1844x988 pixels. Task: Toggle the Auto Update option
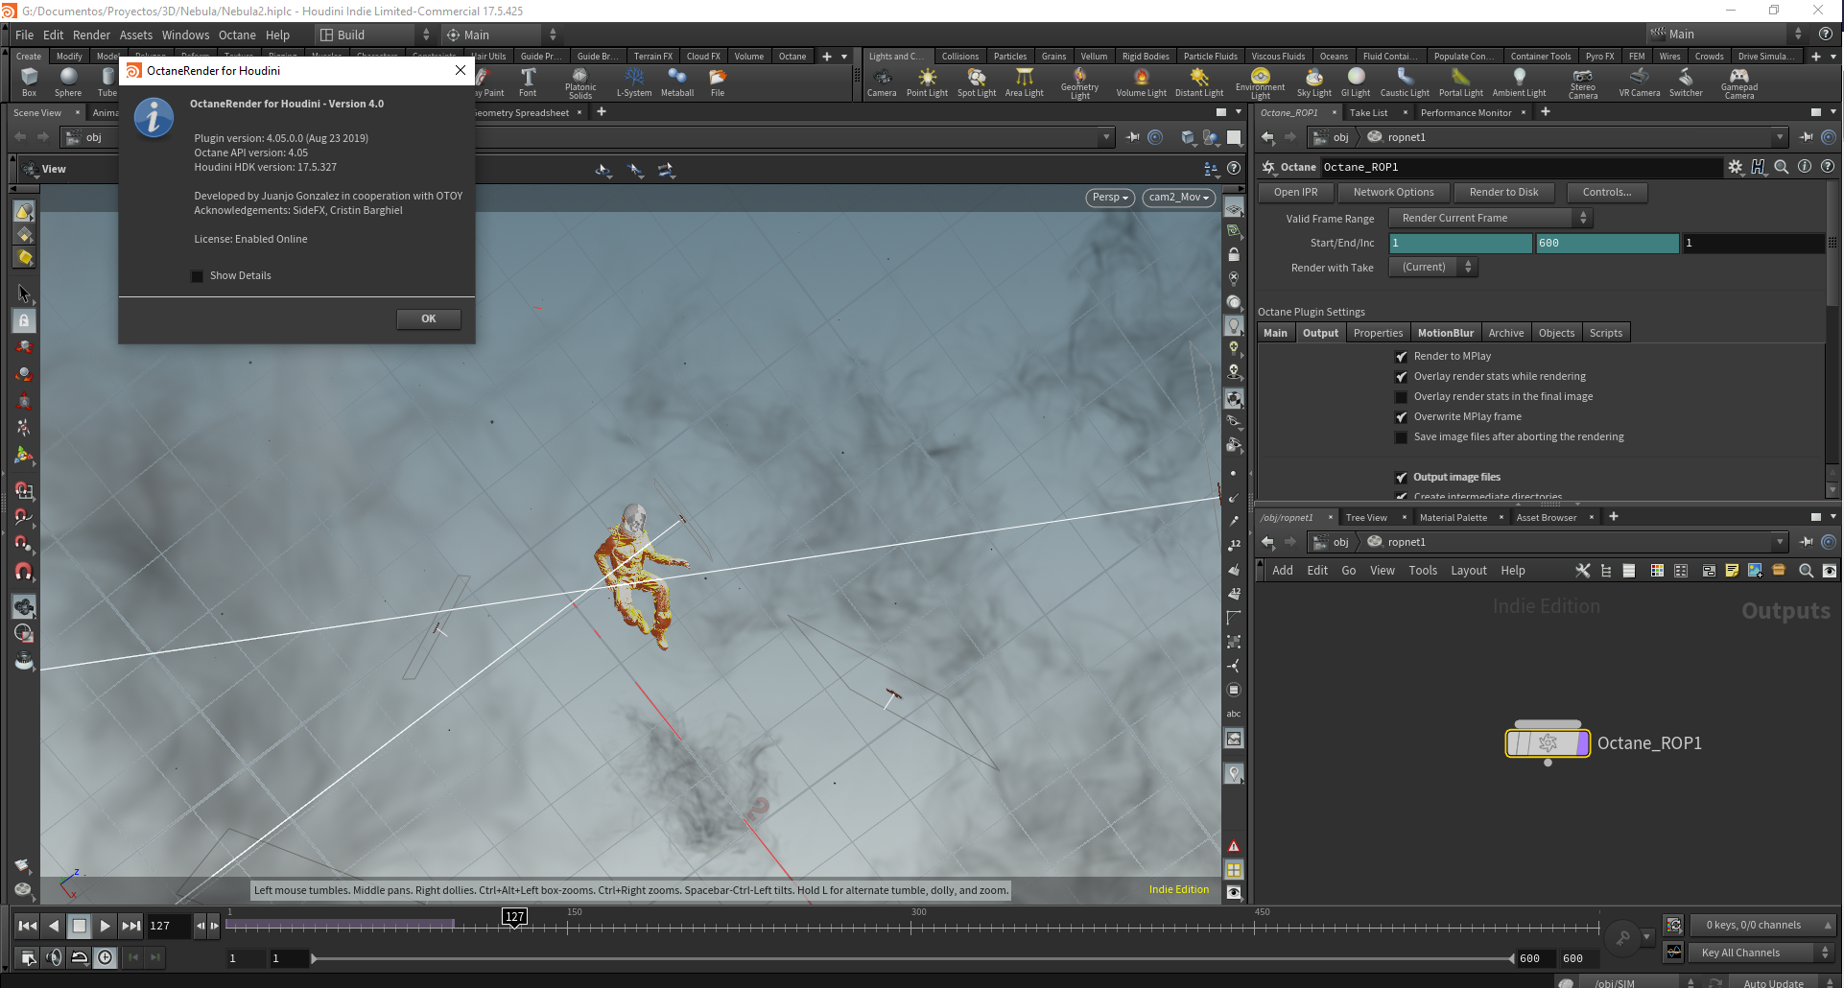(x=1773, y=982)
